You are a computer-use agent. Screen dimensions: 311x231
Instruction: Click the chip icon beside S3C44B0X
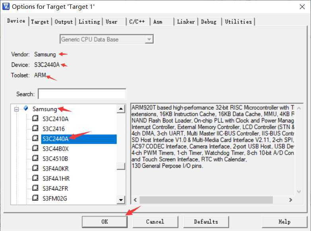pos(35,148)
